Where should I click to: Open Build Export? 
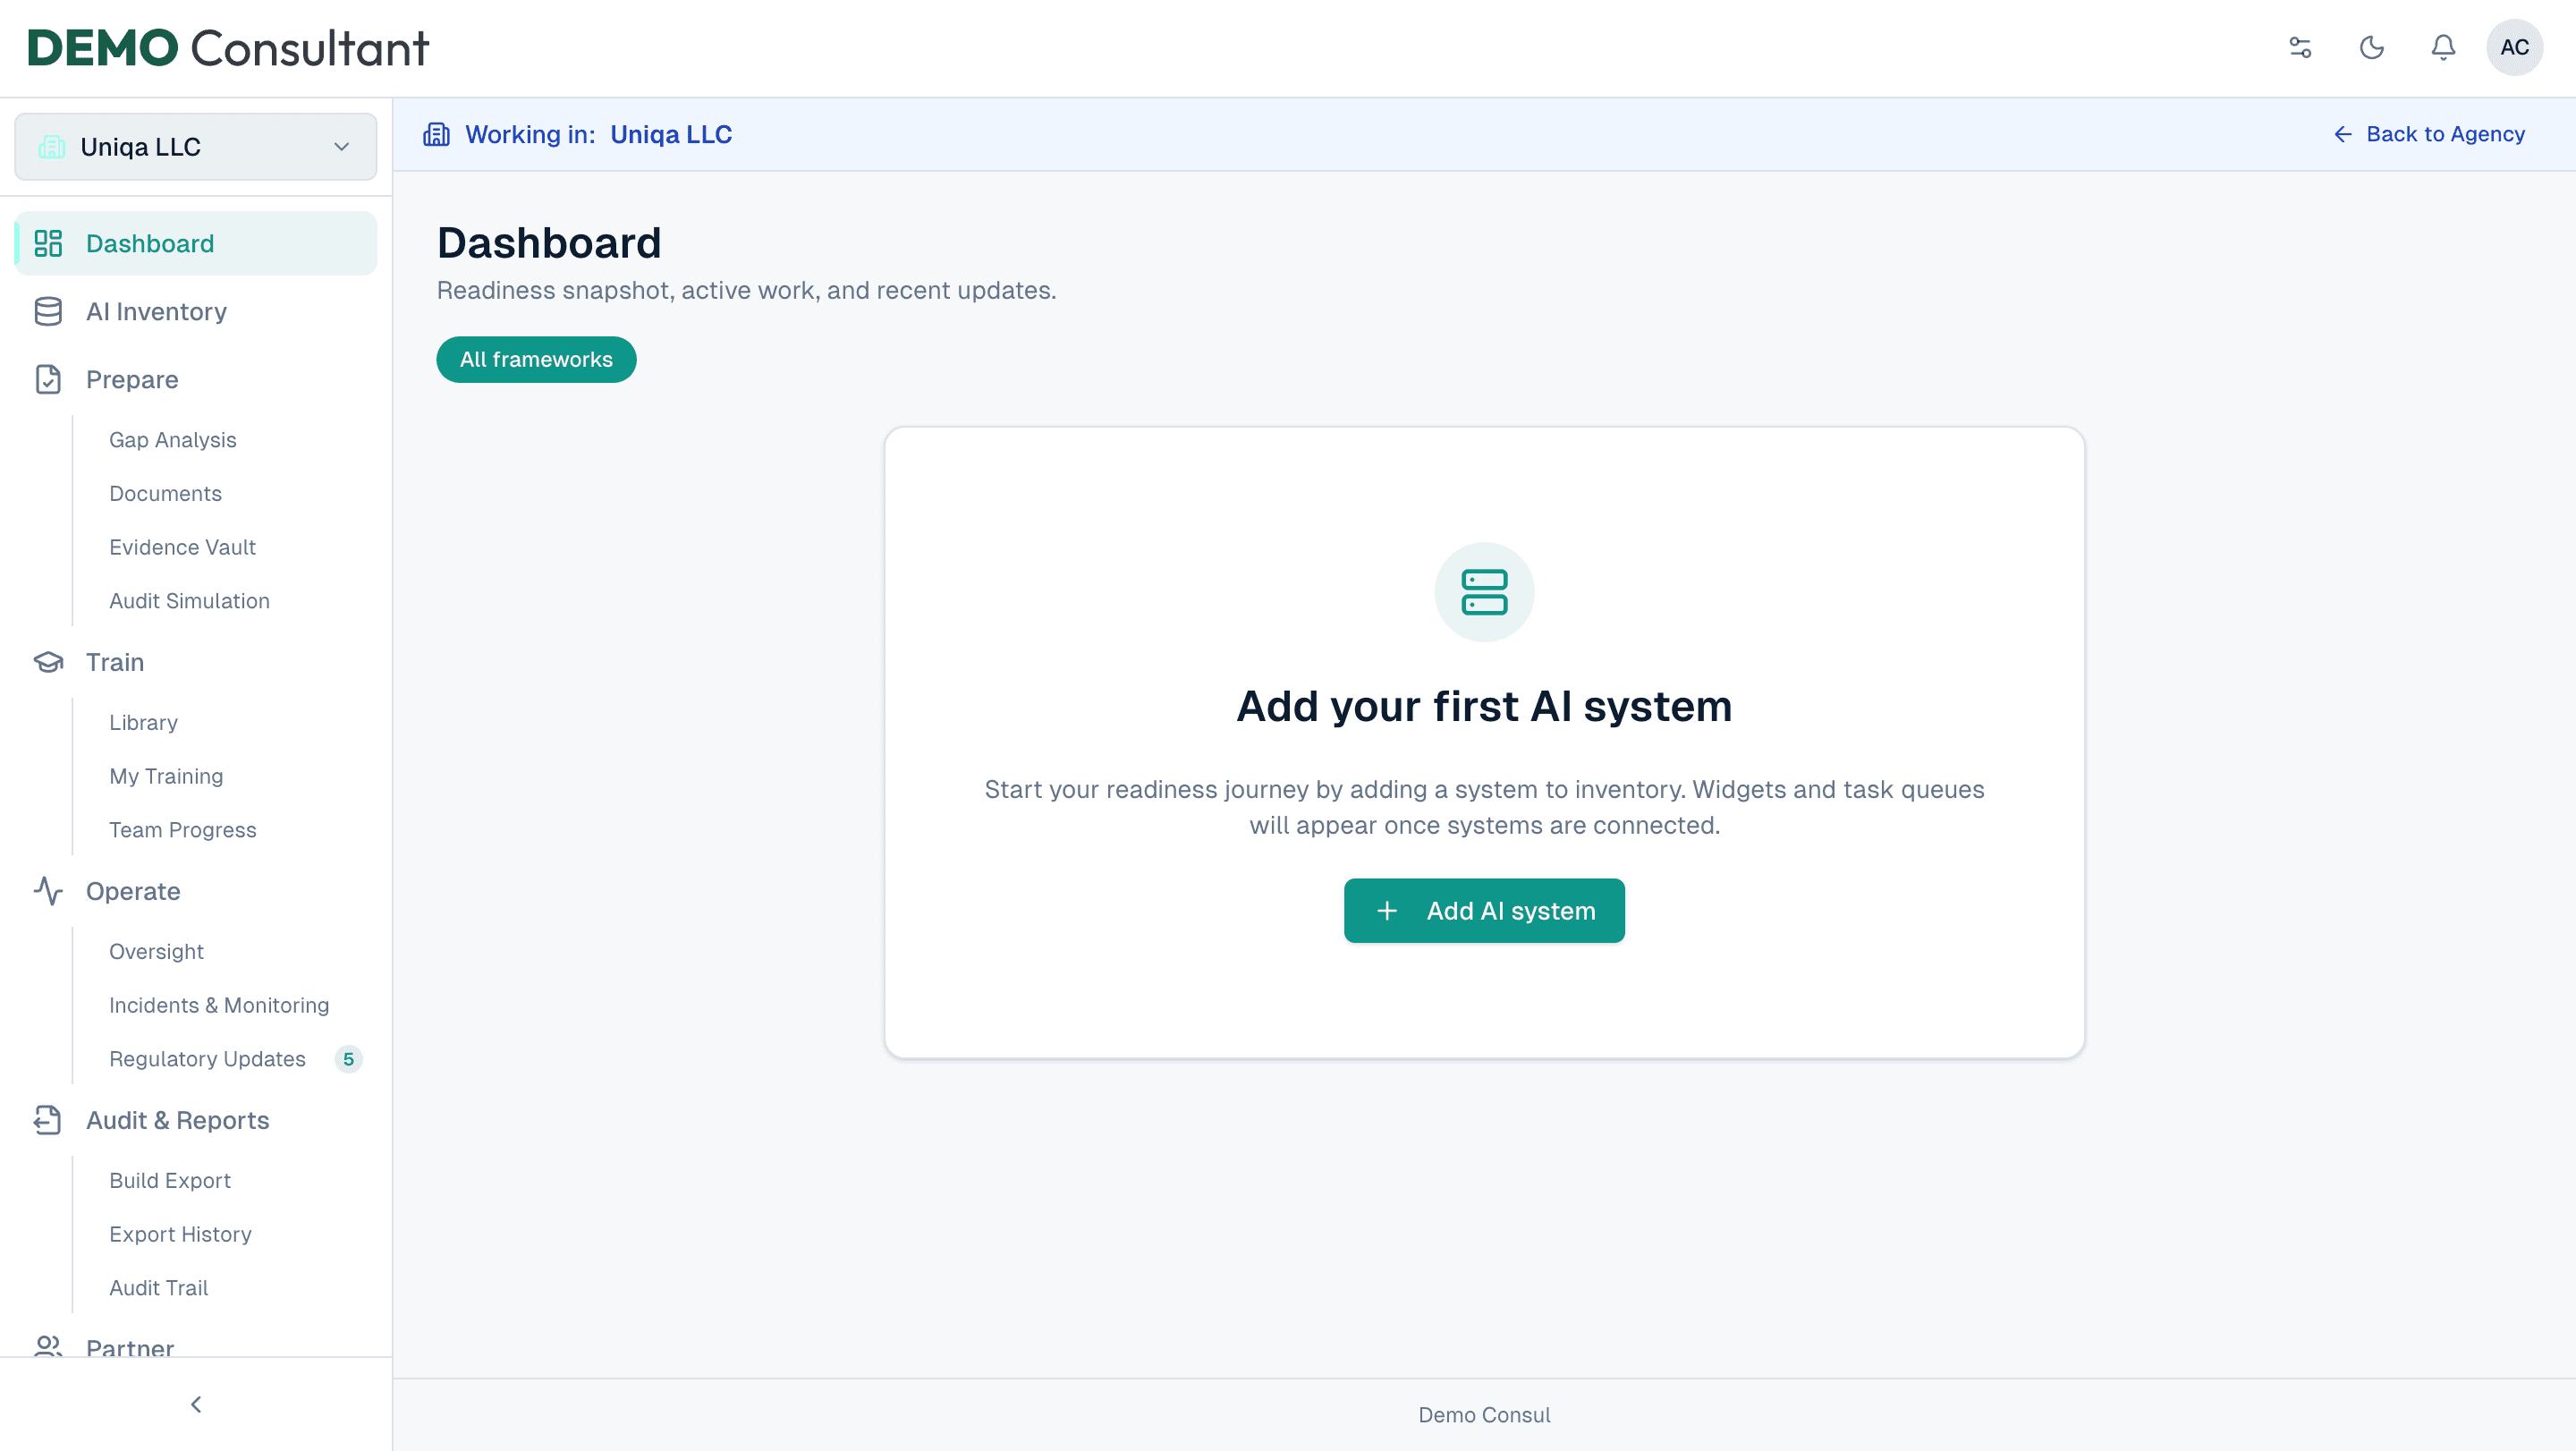tap(170, 1180)
